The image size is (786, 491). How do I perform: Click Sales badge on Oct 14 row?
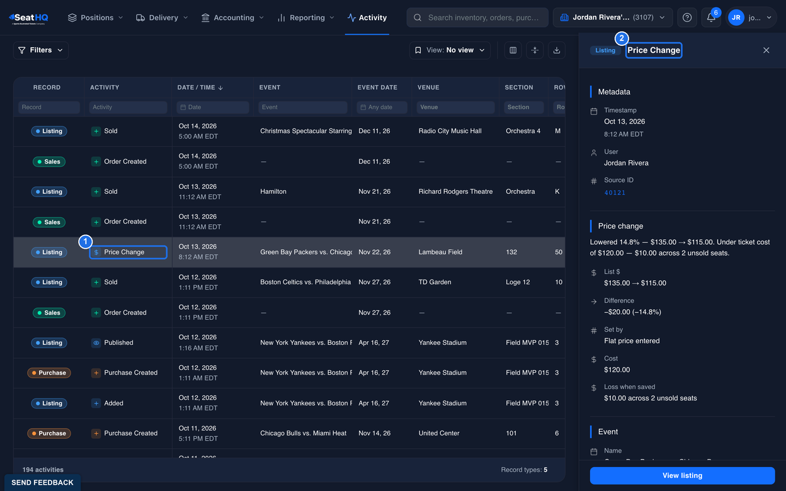tap(48, 161)
